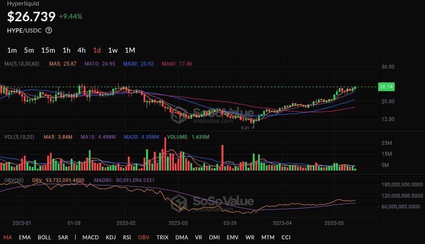Click the 180,000,000.0000 OBV axis label
This screenshot has height=244, width=425.
[x=402, y=185]
